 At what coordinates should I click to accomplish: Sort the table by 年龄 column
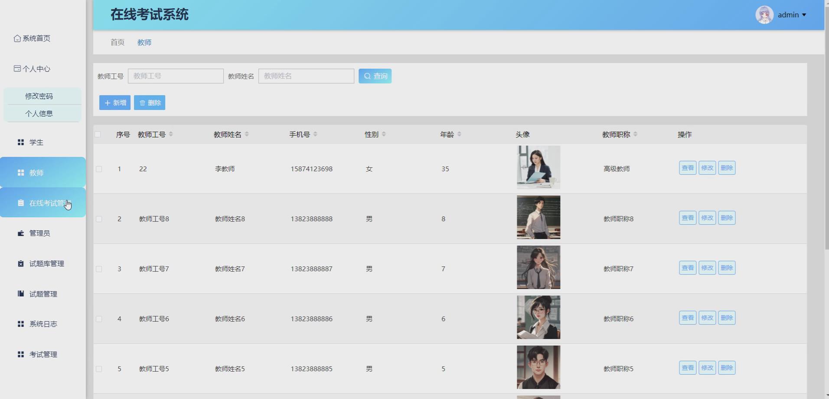coord(459,134)
